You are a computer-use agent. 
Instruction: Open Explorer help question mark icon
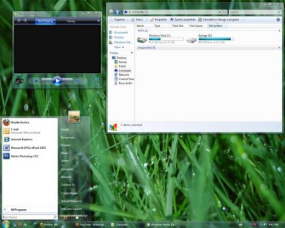(278, 20)
